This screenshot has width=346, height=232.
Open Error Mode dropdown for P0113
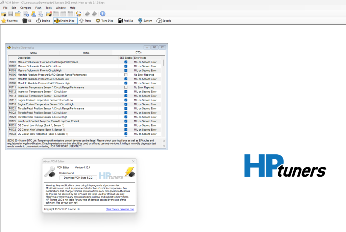tap(147, 96)
